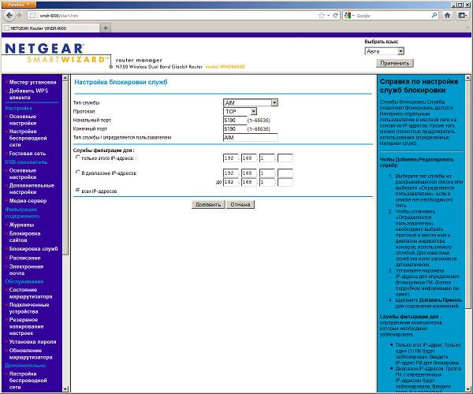Click the left menu scrollbar down arrow
This screenshot has width=473, height=394.
coord(65,388)
